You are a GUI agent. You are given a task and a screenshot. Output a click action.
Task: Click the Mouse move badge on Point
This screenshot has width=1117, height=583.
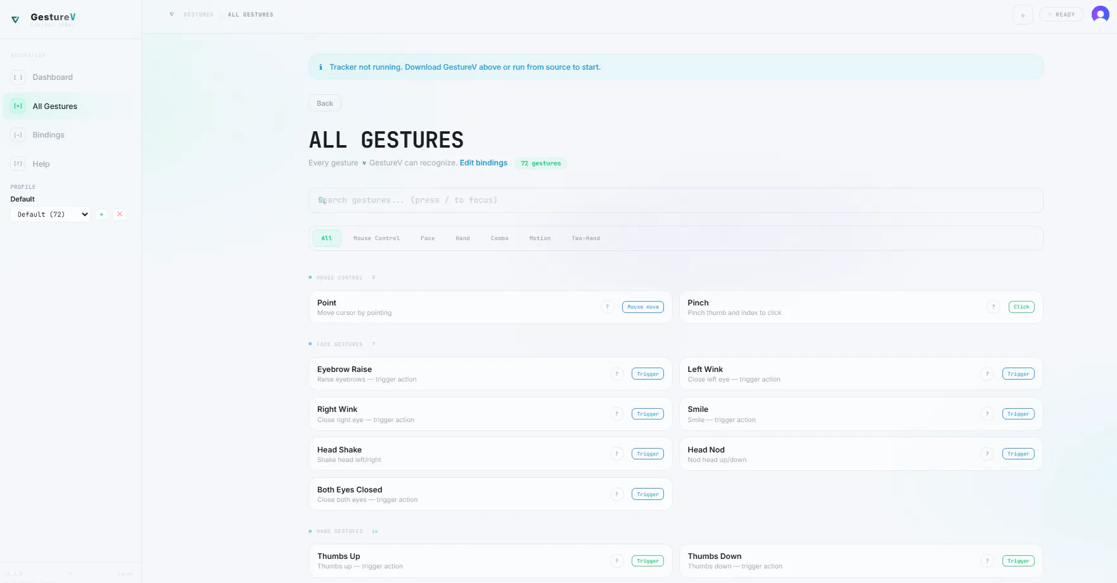643,307
